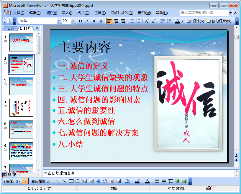The height and width of the screenshot is (194, 241).
Task: Toggle Underline formatting
Action: tap(94, 21)
